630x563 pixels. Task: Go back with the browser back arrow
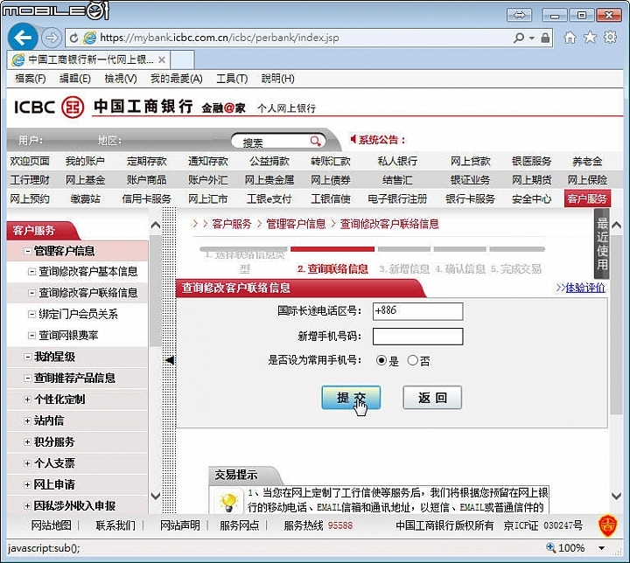23,38
